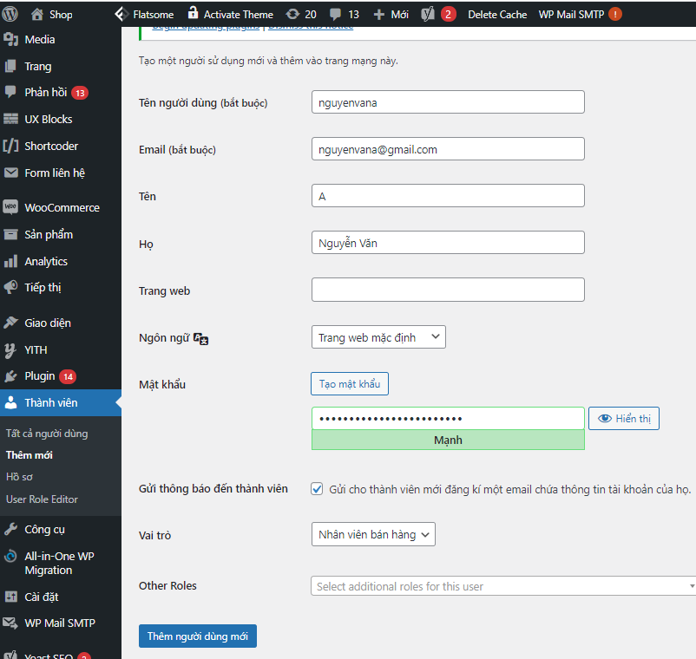Open the comments bubble showing 13
Image resolution: width=696 pixels, height=659 pixels.
coord(336,14)
